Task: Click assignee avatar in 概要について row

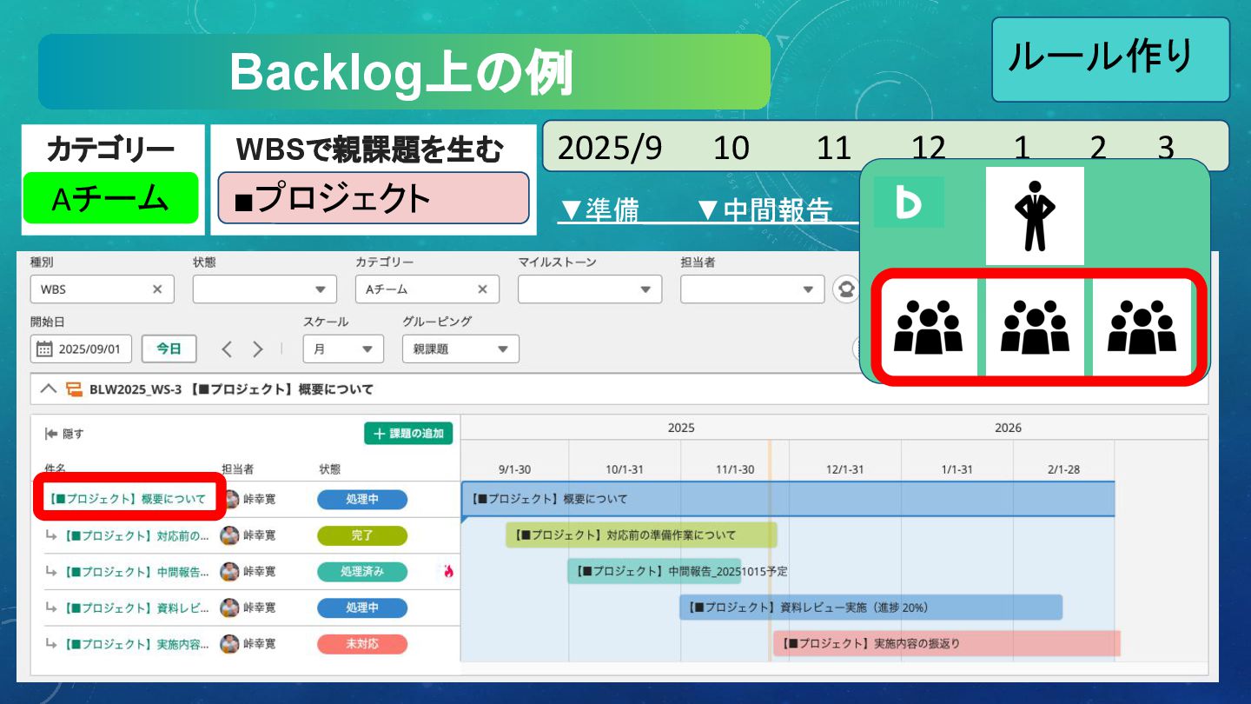Action: pyautogui.click(x=230, y=499)
